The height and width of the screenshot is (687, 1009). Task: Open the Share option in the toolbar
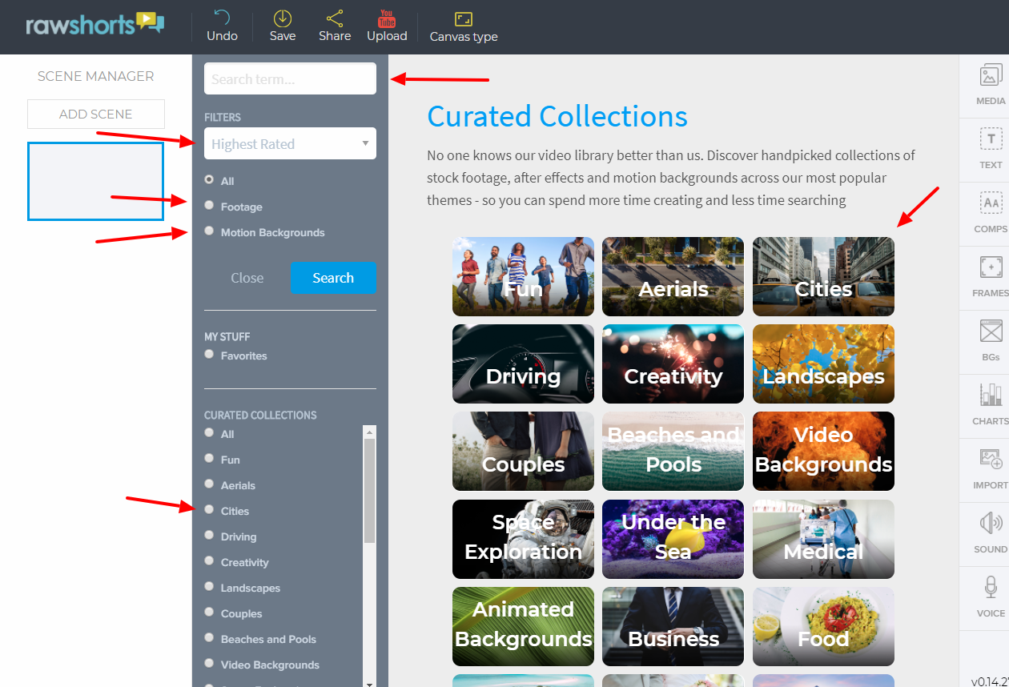point(335,18)
